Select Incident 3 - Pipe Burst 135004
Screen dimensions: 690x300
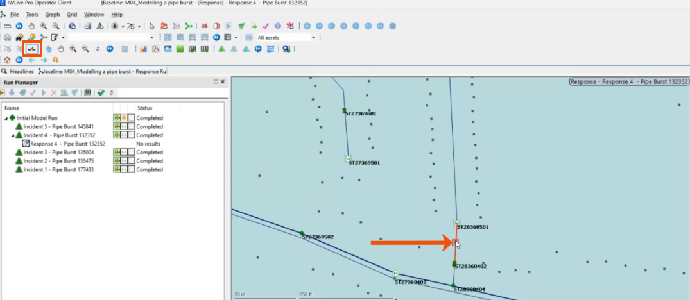click(x=58, y=153)
